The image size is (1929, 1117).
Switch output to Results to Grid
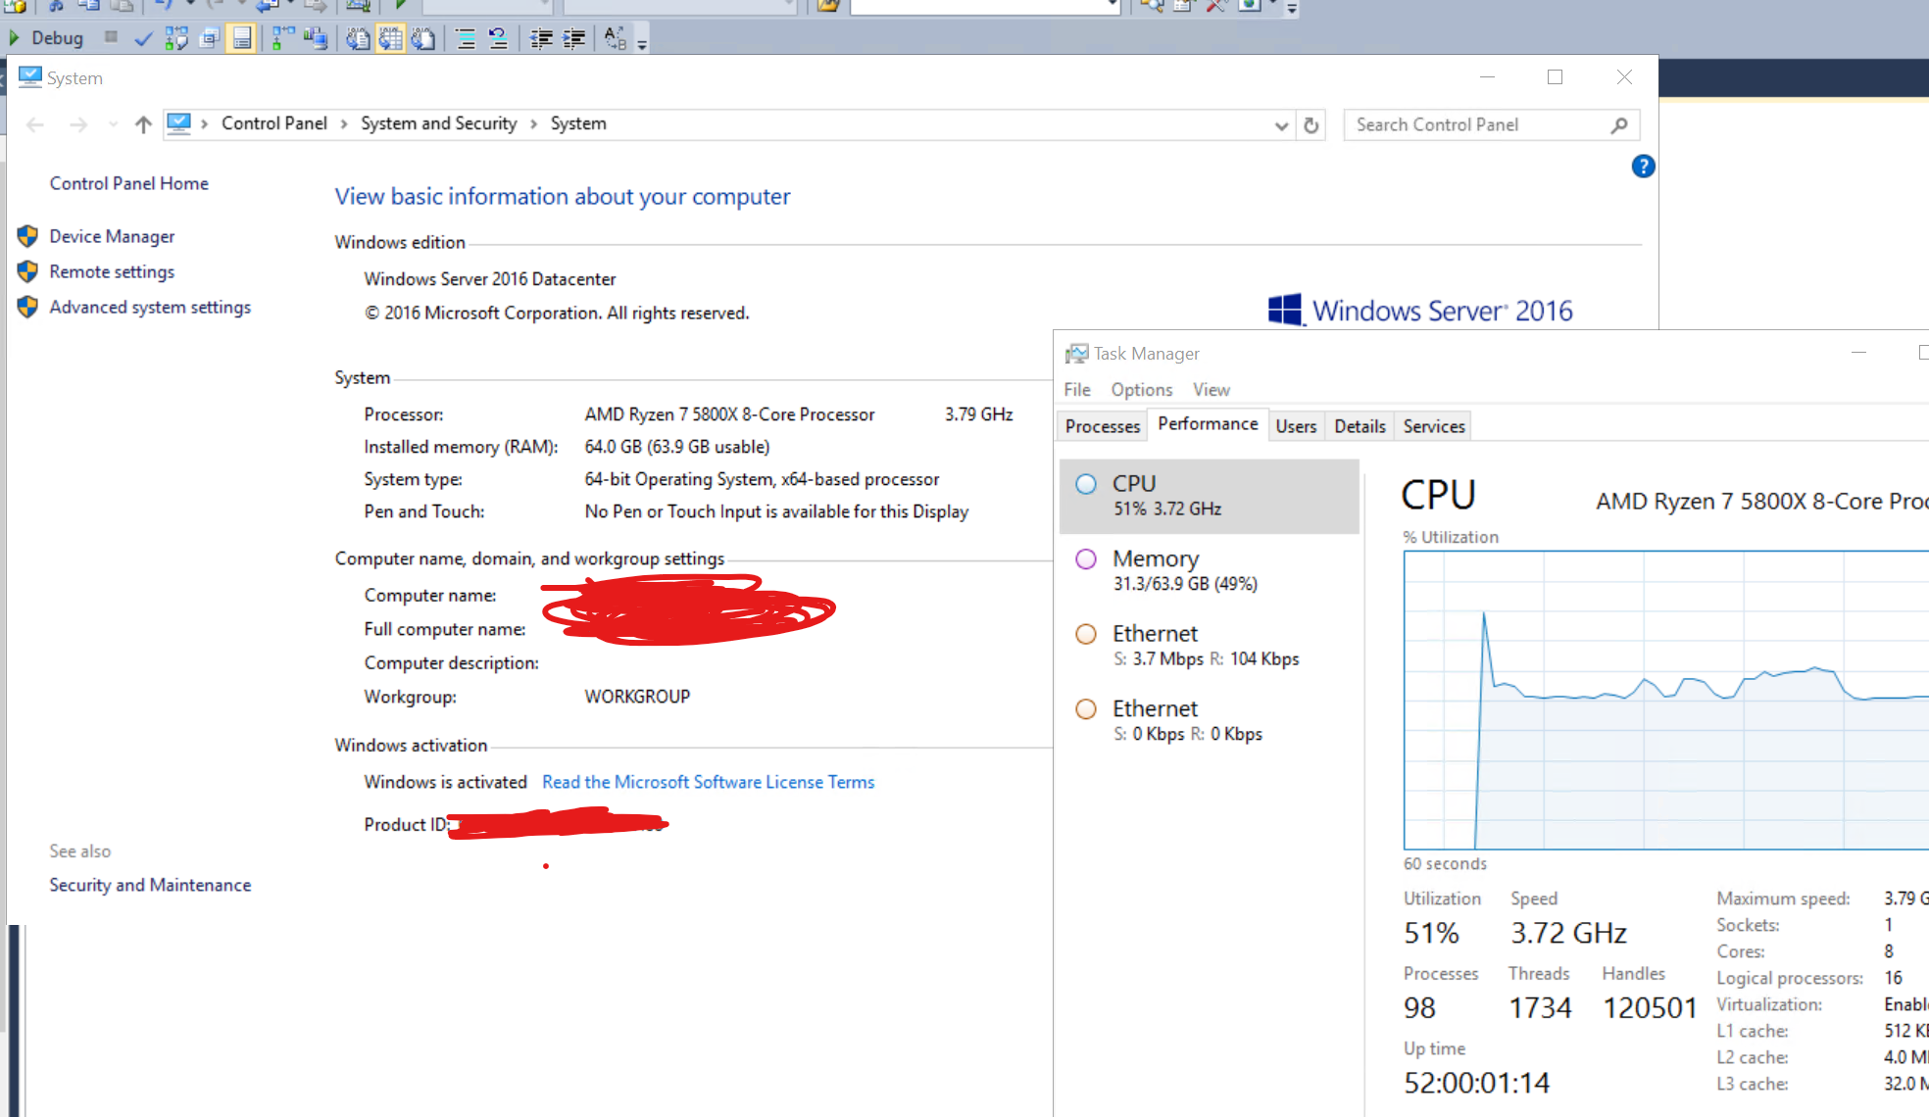[391, 38]
